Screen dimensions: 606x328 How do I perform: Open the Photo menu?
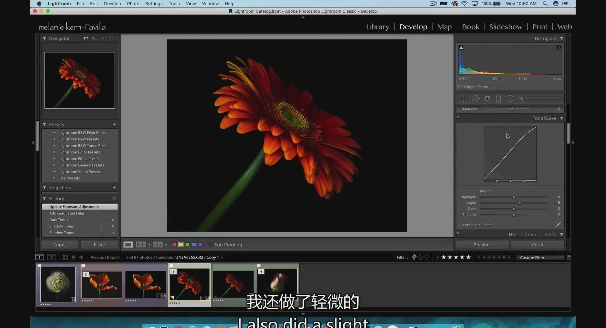[133, 3]
